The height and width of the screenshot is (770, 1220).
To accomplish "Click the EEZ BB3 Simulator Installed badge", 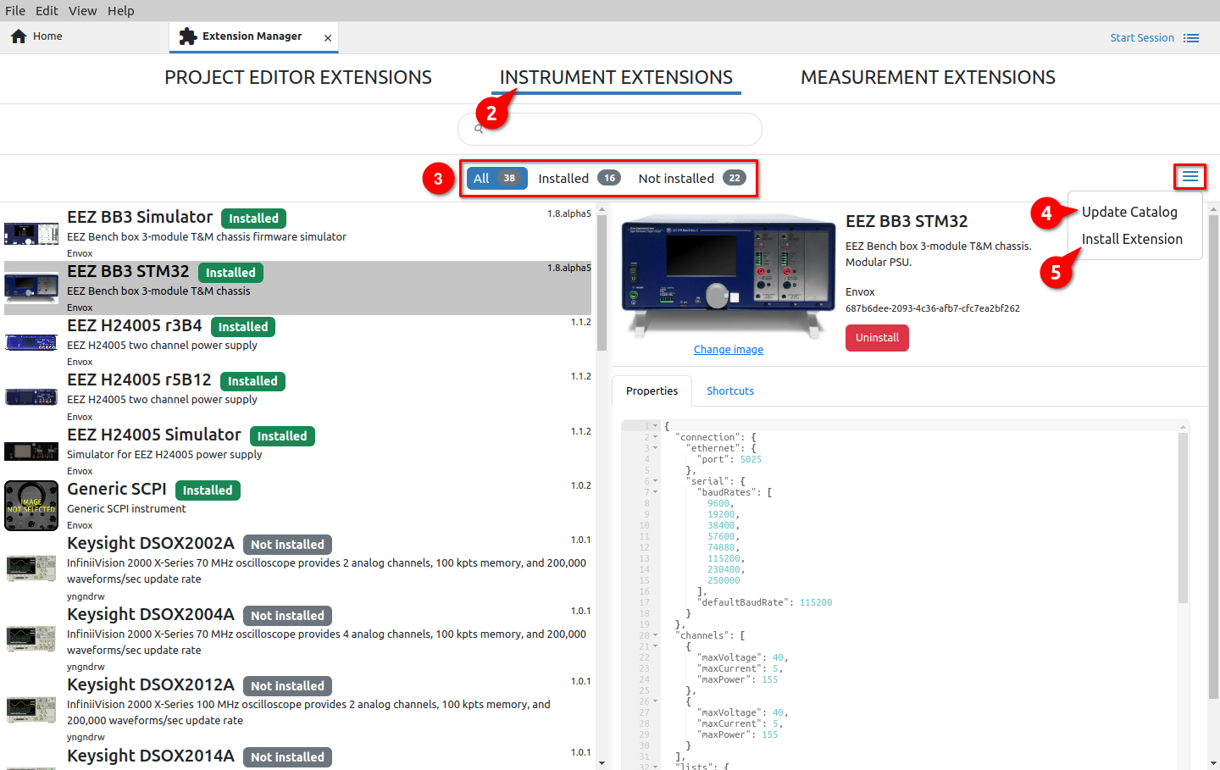I will coord(253,219).
